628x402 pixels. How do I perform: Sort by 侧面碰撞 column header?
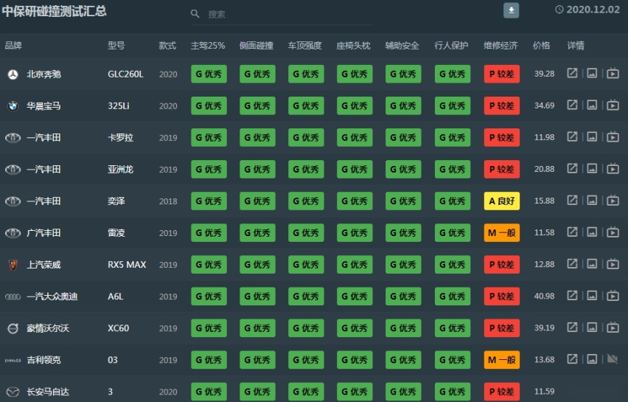[x=257, y=45]
